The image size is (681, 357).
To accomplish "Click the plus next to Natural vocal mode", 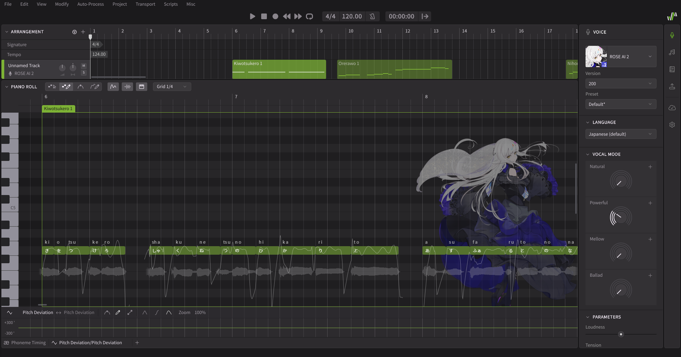I will 650,167.
